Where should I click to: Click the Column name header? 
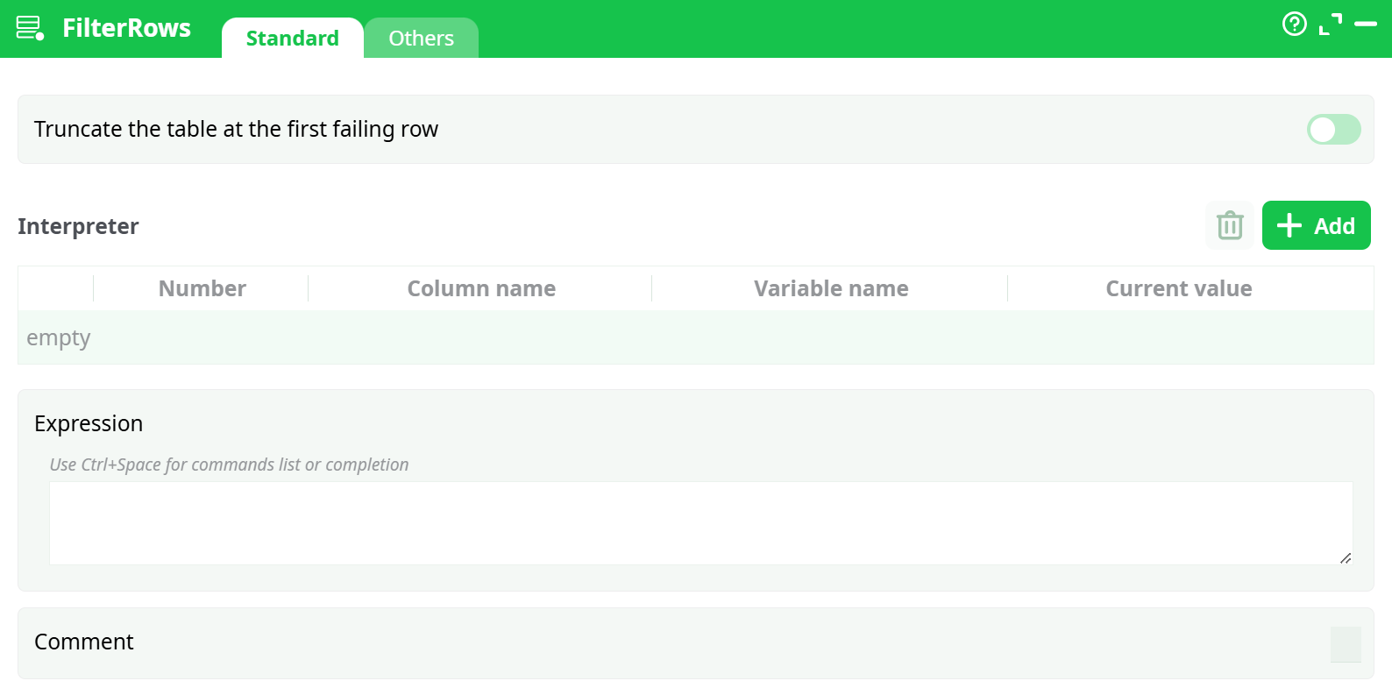[x=480, y=288]
